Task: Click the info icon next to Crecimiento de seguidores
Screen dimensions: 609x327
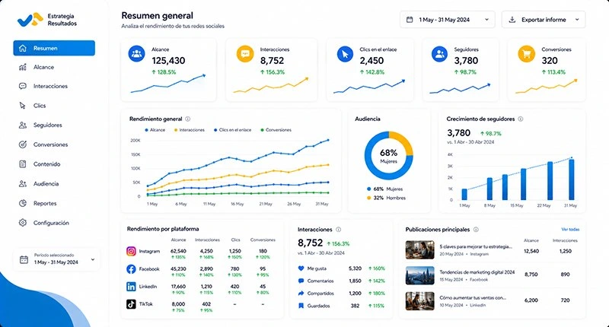Action: click(521, 119)
